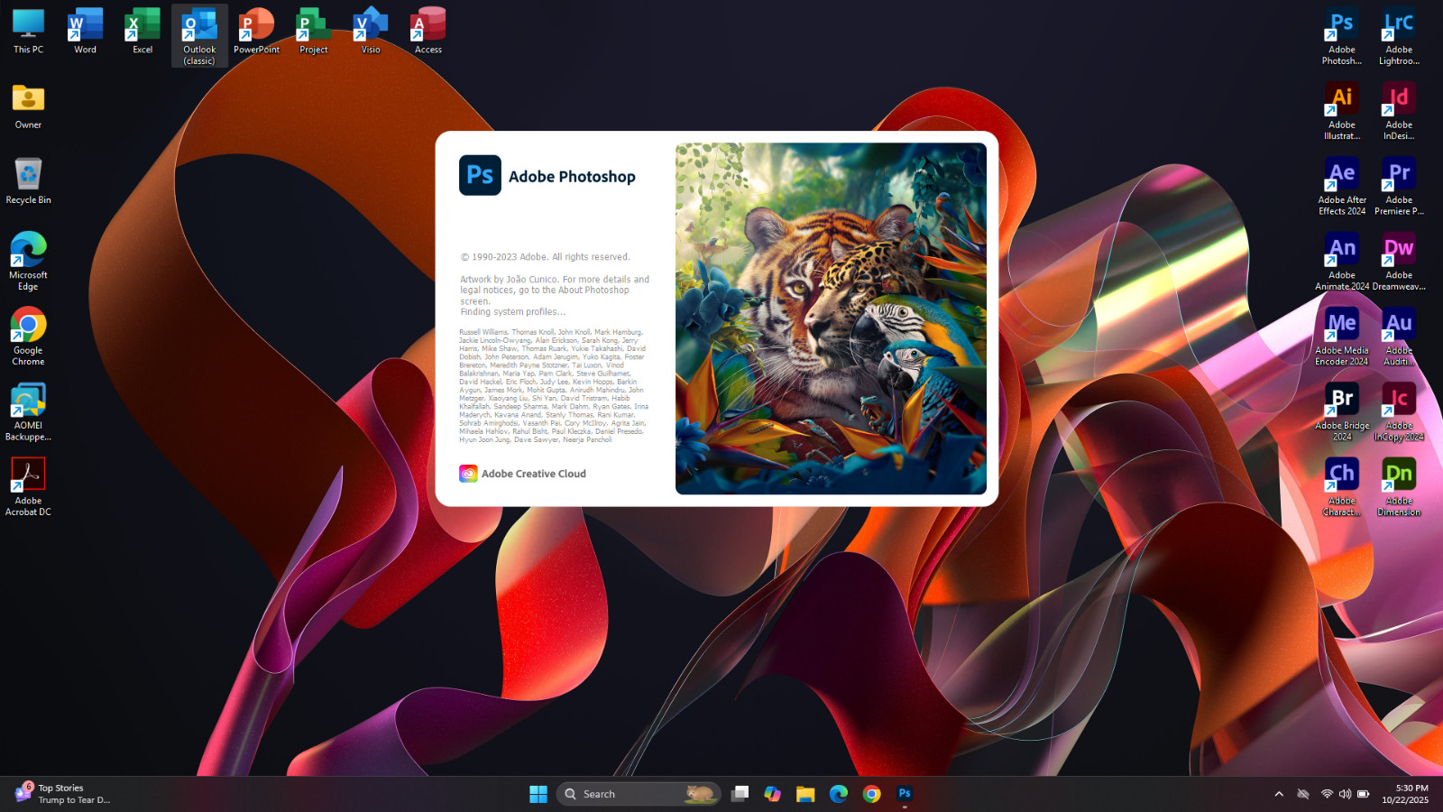This screenshot has height=812, width=1443.
Task: Select the Adobe Dreamweaver desktop shortcut
Action: pyautogui.click(x=1399, y=262)
